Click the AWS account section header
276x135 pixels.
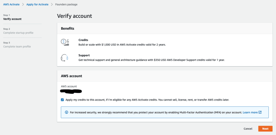(x=72, y=76)
